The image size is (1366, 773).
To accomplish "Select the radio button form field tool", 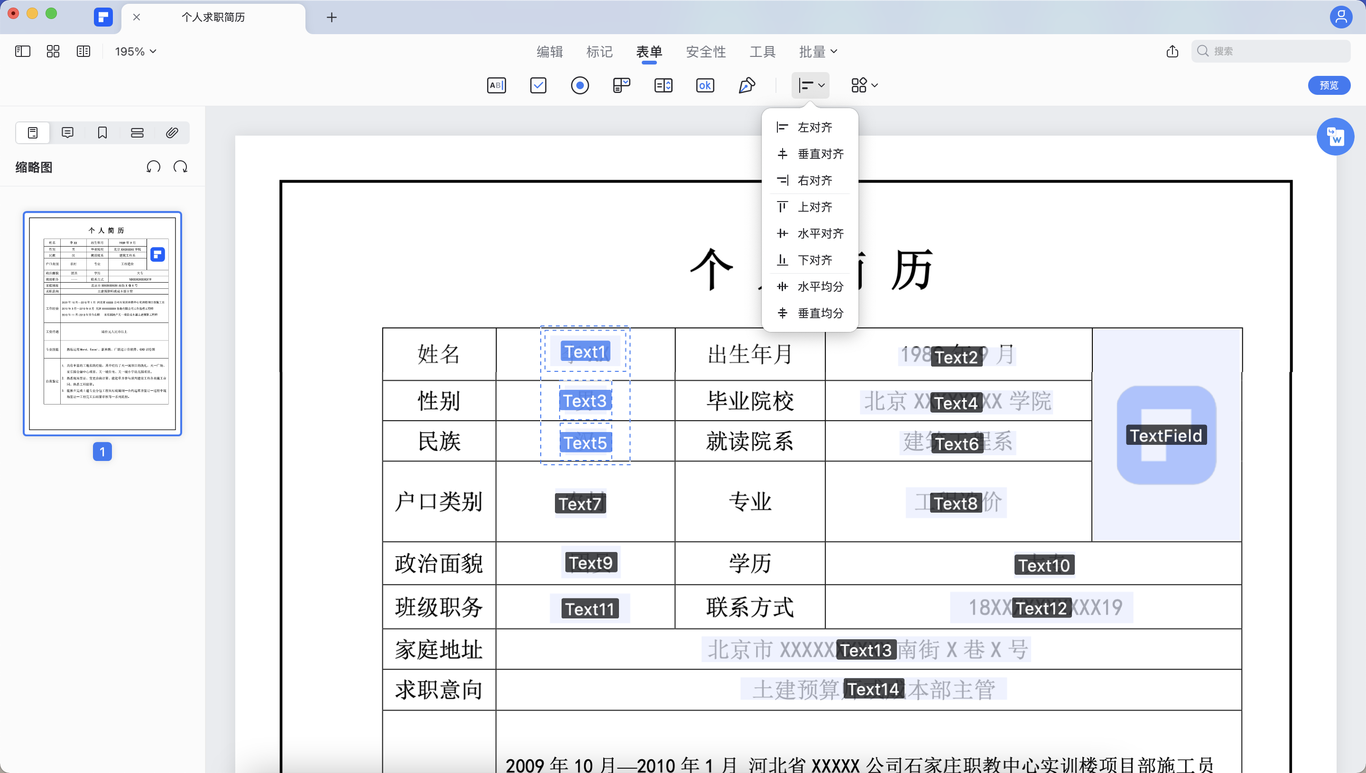I will pos(580,85).
